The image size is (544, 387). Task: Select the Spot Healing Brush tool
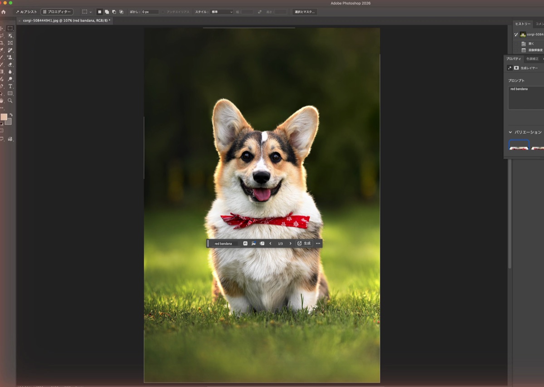click(10, 50)
